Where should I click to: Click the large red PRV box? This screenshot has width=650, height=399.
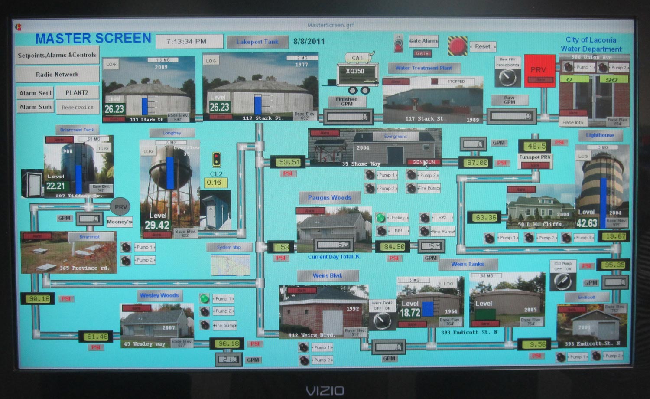[x=539, y=71]
